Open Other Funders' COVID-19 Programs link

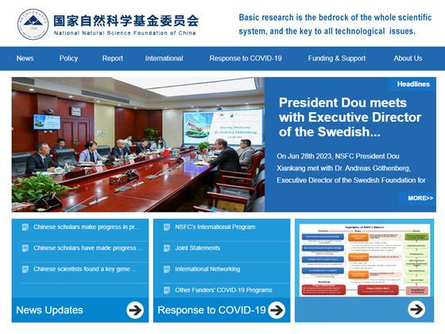coord(223,290)
